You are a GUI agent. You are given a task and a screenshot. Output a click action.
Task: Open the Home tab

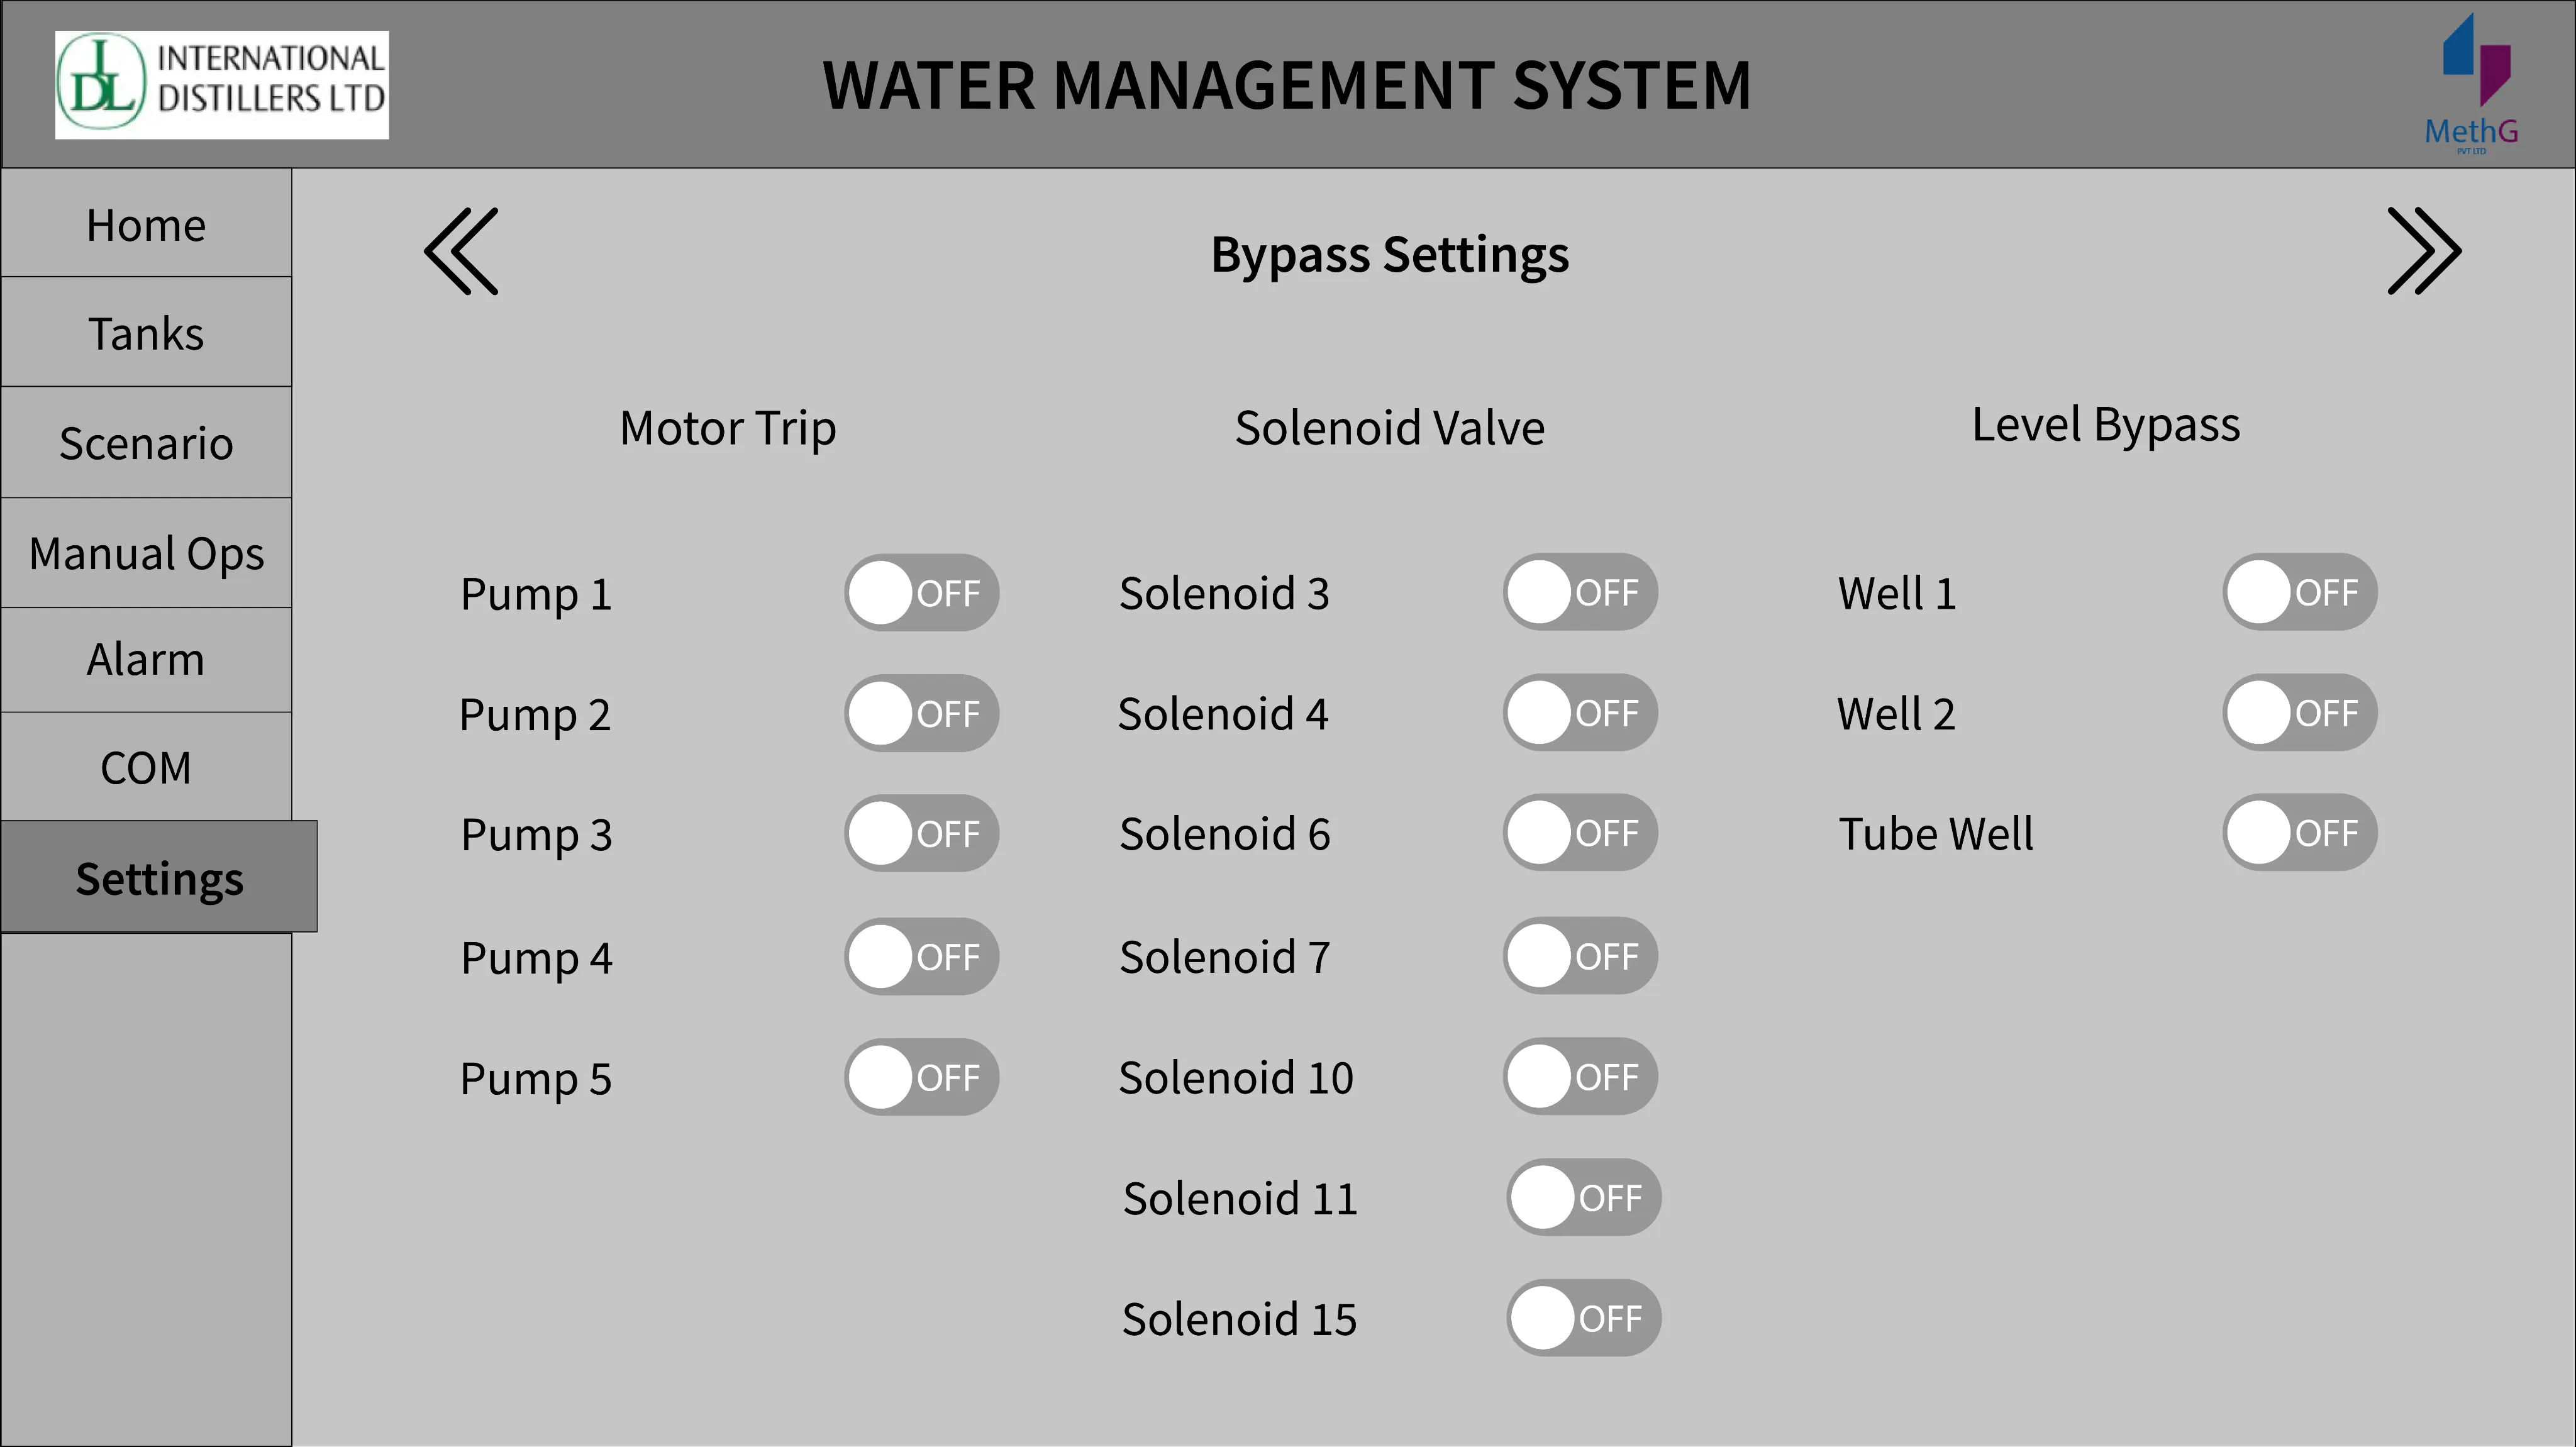click(146, 223)
